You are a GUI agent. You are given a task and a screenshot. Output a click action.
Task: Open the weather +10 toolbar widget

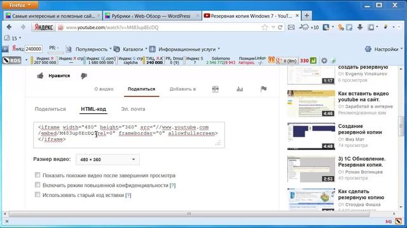point(309,27)
